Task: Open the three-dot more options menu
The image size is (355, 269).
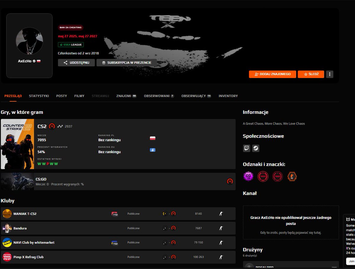Action: tap(330, 74)
